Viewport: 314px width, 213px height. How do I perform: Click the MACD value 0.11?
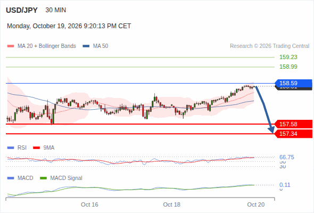pos(285,185)
